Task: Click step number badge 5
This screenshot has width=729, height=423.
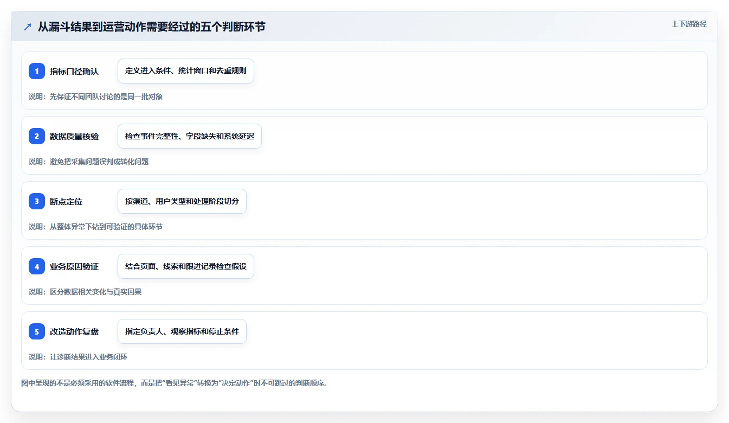Action: click(37, 331)
